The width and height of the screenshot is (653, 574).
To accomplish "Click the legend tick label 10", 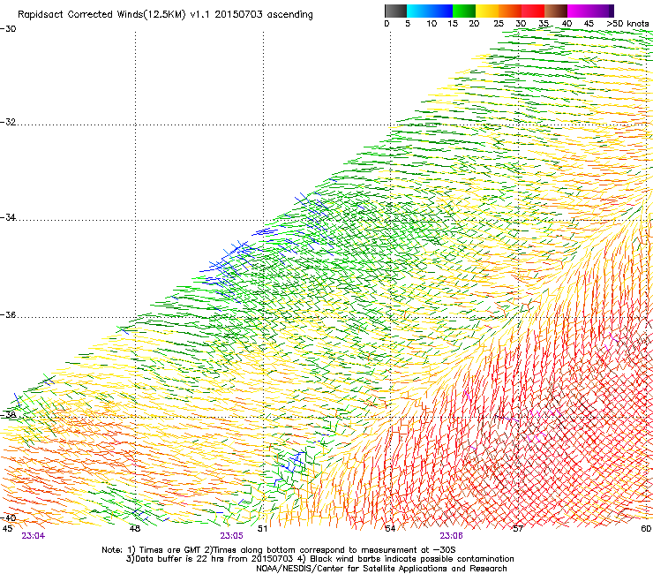I will 432,24.
